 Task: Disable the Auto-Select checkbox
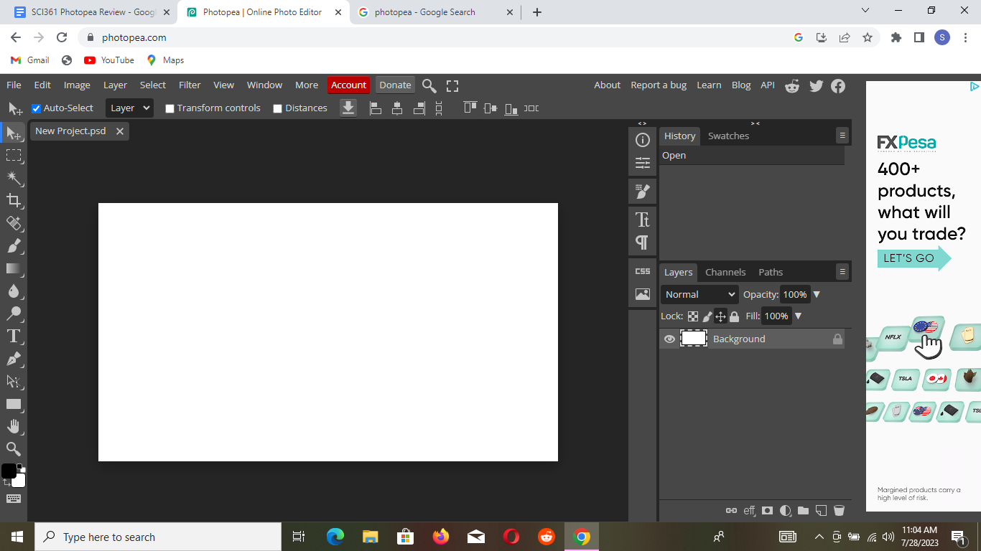[36, 108]
